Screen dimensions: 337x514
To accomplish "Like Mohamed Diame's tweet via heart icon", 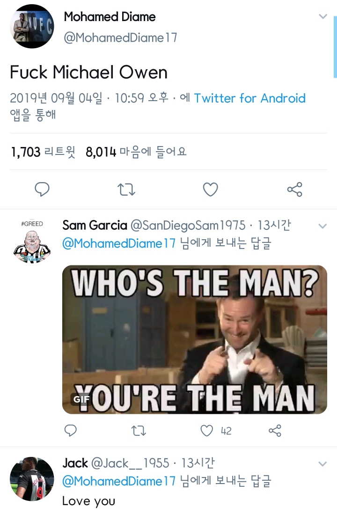I will tap(210, 189).
